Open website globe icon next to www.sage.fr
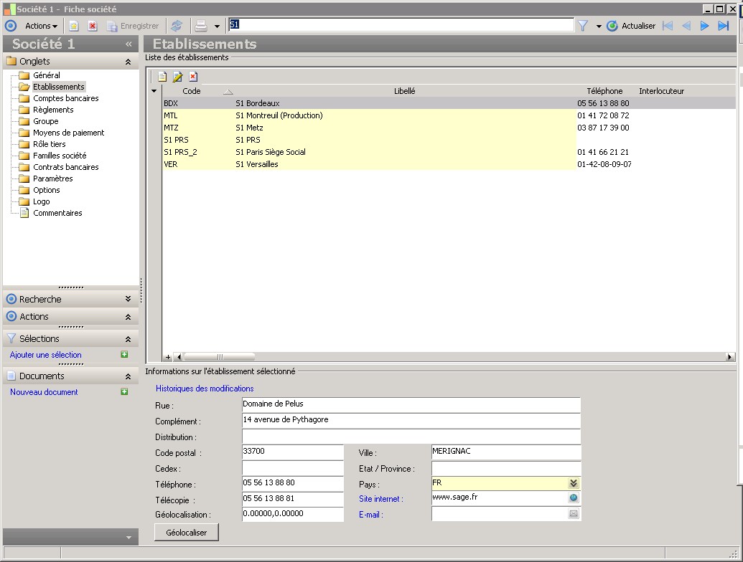Screen dimensions: 743x562 574,498
